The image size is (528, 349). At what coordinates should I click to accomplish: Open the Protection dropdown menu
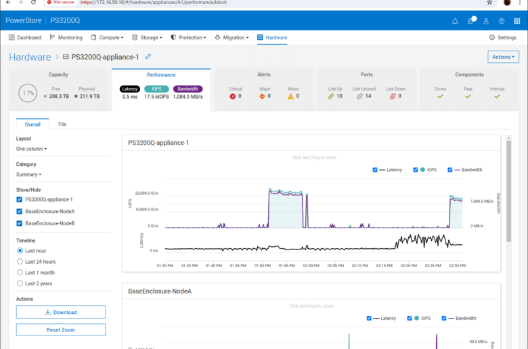point(188,38)
